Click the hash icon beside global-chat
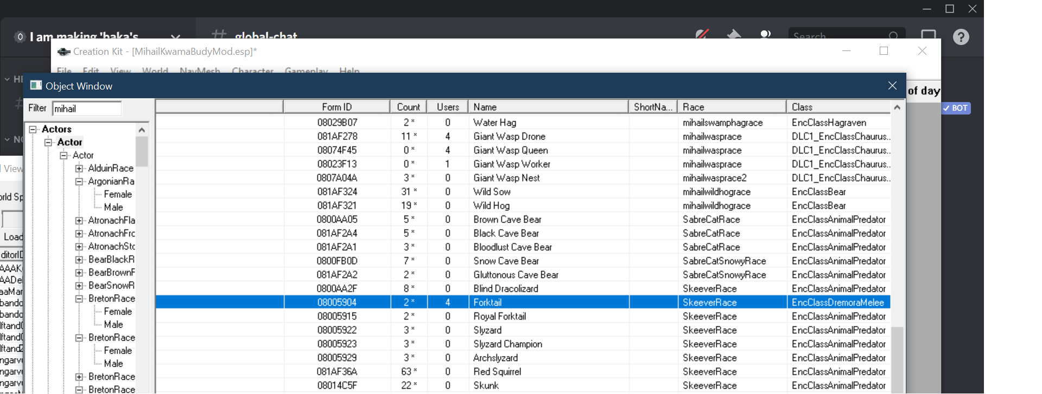The height and width of the screenshot is (394, 1042). (219, 34)
